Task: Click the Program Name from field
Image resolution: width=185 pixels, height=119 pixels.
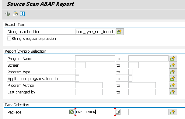Action: coord(95,58)
